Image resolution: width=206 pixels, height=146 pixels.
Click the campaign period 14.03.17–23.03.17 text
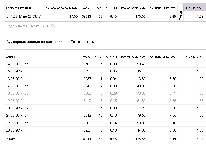click(x=23, y=17)
